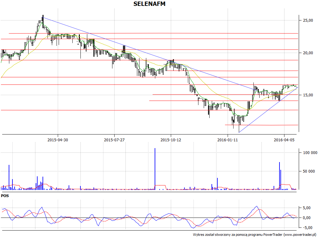
Task: Click the POS indicator label
Action: pos(5,196)
